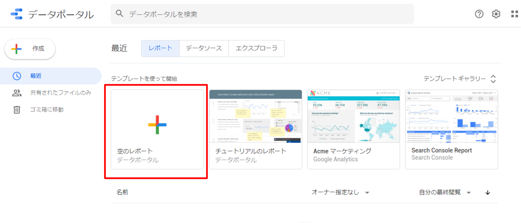Expand the テンプレート ギャラリー chevron

pyautogui.click(x=493, y=79)
